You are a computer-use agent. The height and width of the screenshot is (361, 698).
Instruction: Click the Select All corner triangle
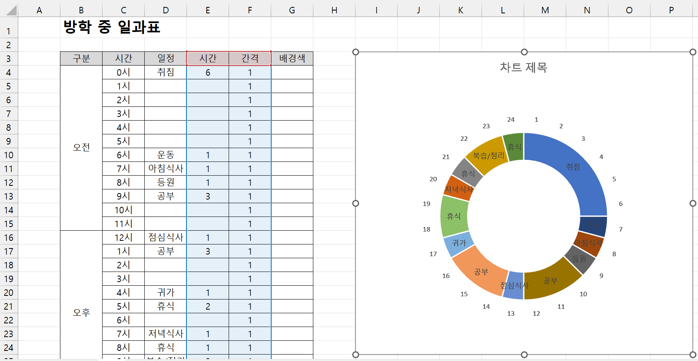click(x=11, y=10)
